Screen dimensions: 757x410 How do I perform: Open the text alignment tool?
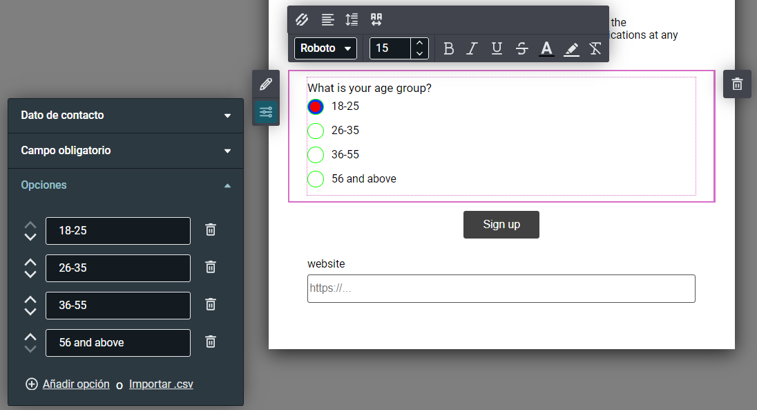click(327, 19)
